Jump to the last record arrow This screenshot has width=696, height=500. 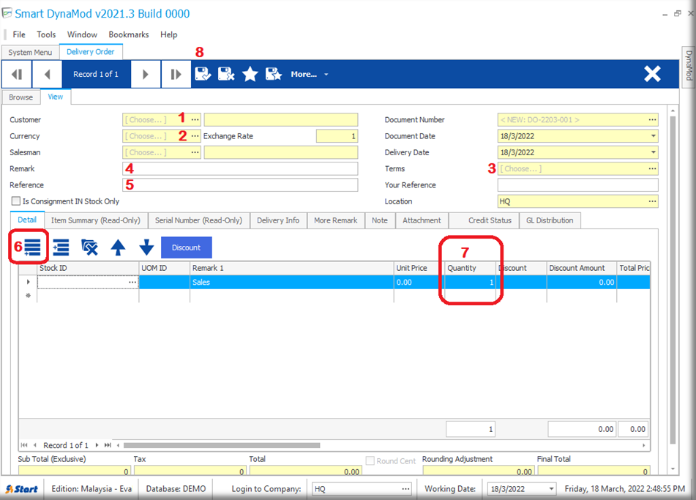[176, 74]
